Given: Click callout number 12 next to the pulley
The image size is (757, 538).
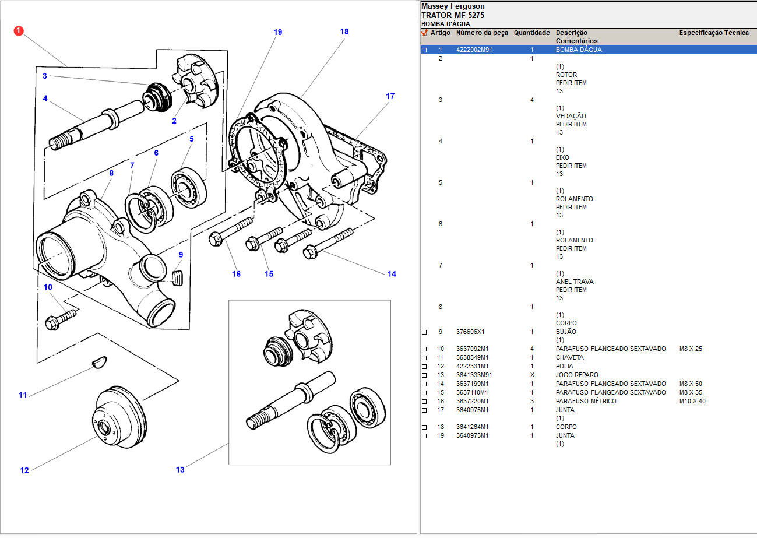Looking at the screenshot, I should pyautogui.click(x=24, y=470).
